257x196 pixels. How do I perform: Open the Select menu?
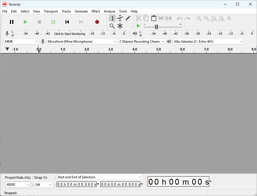[25, 11]
